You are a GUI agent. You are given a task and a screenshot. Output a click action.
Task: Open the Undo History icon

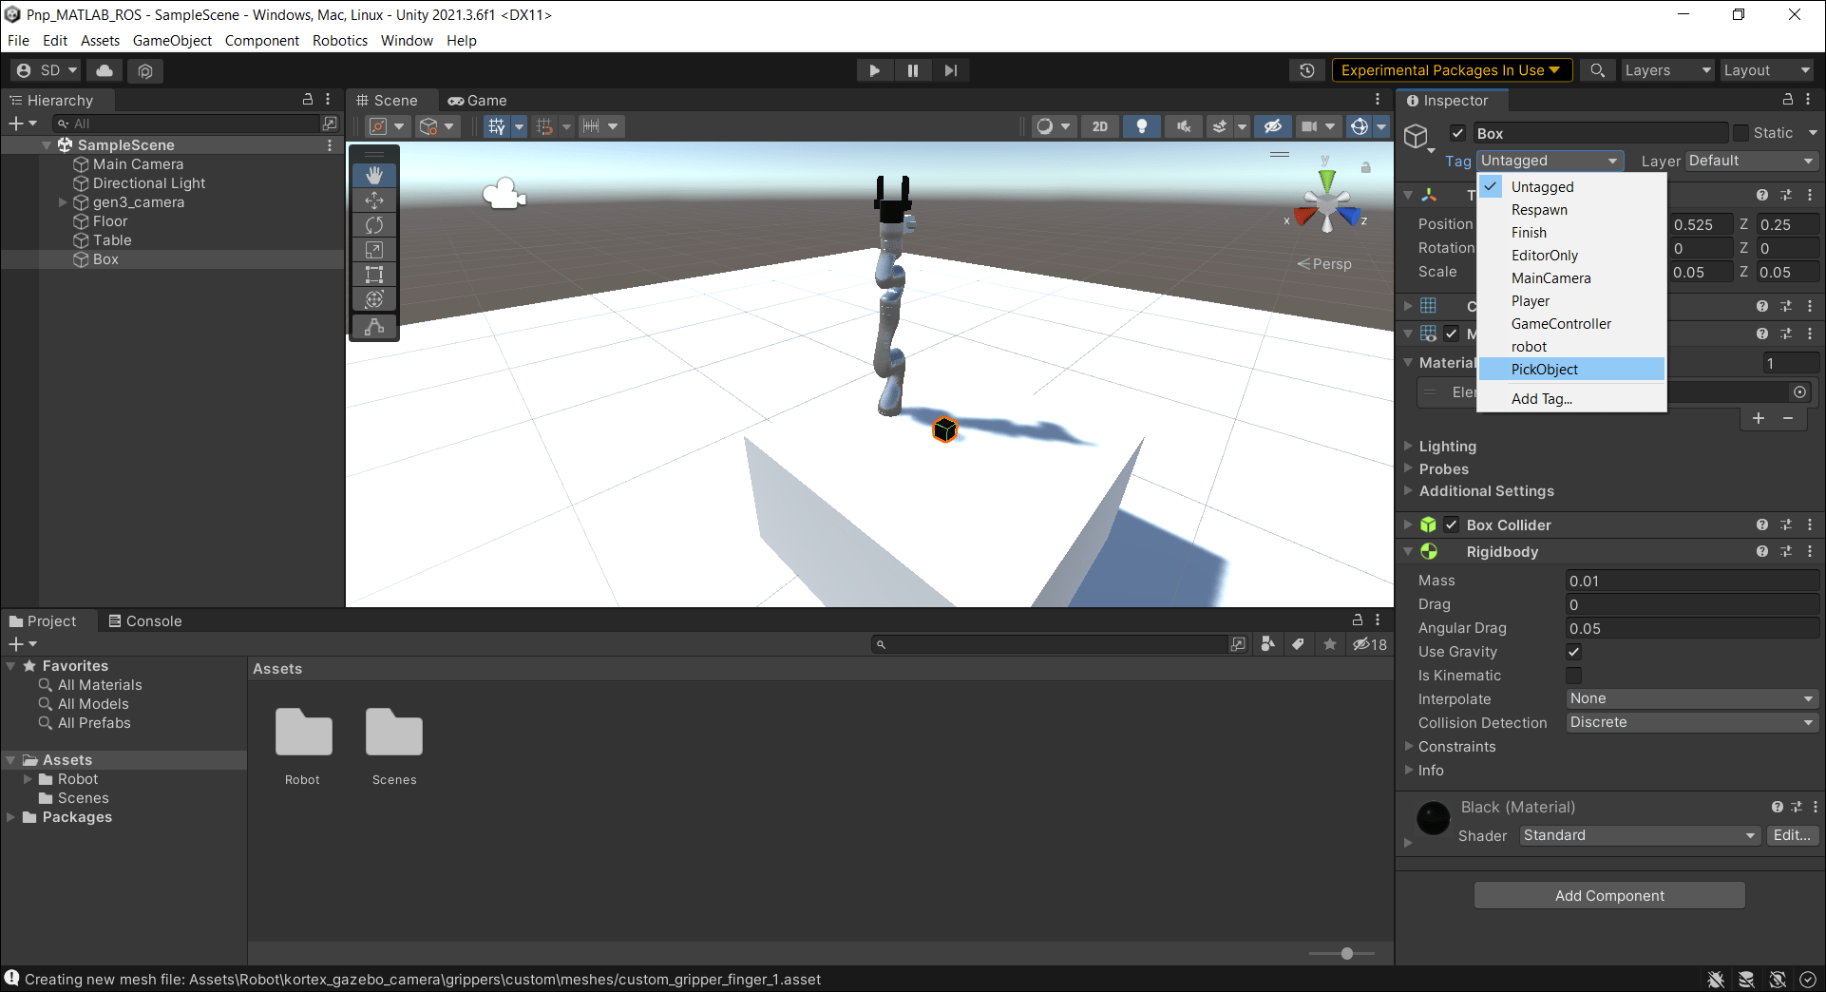tap(1307, 70)
